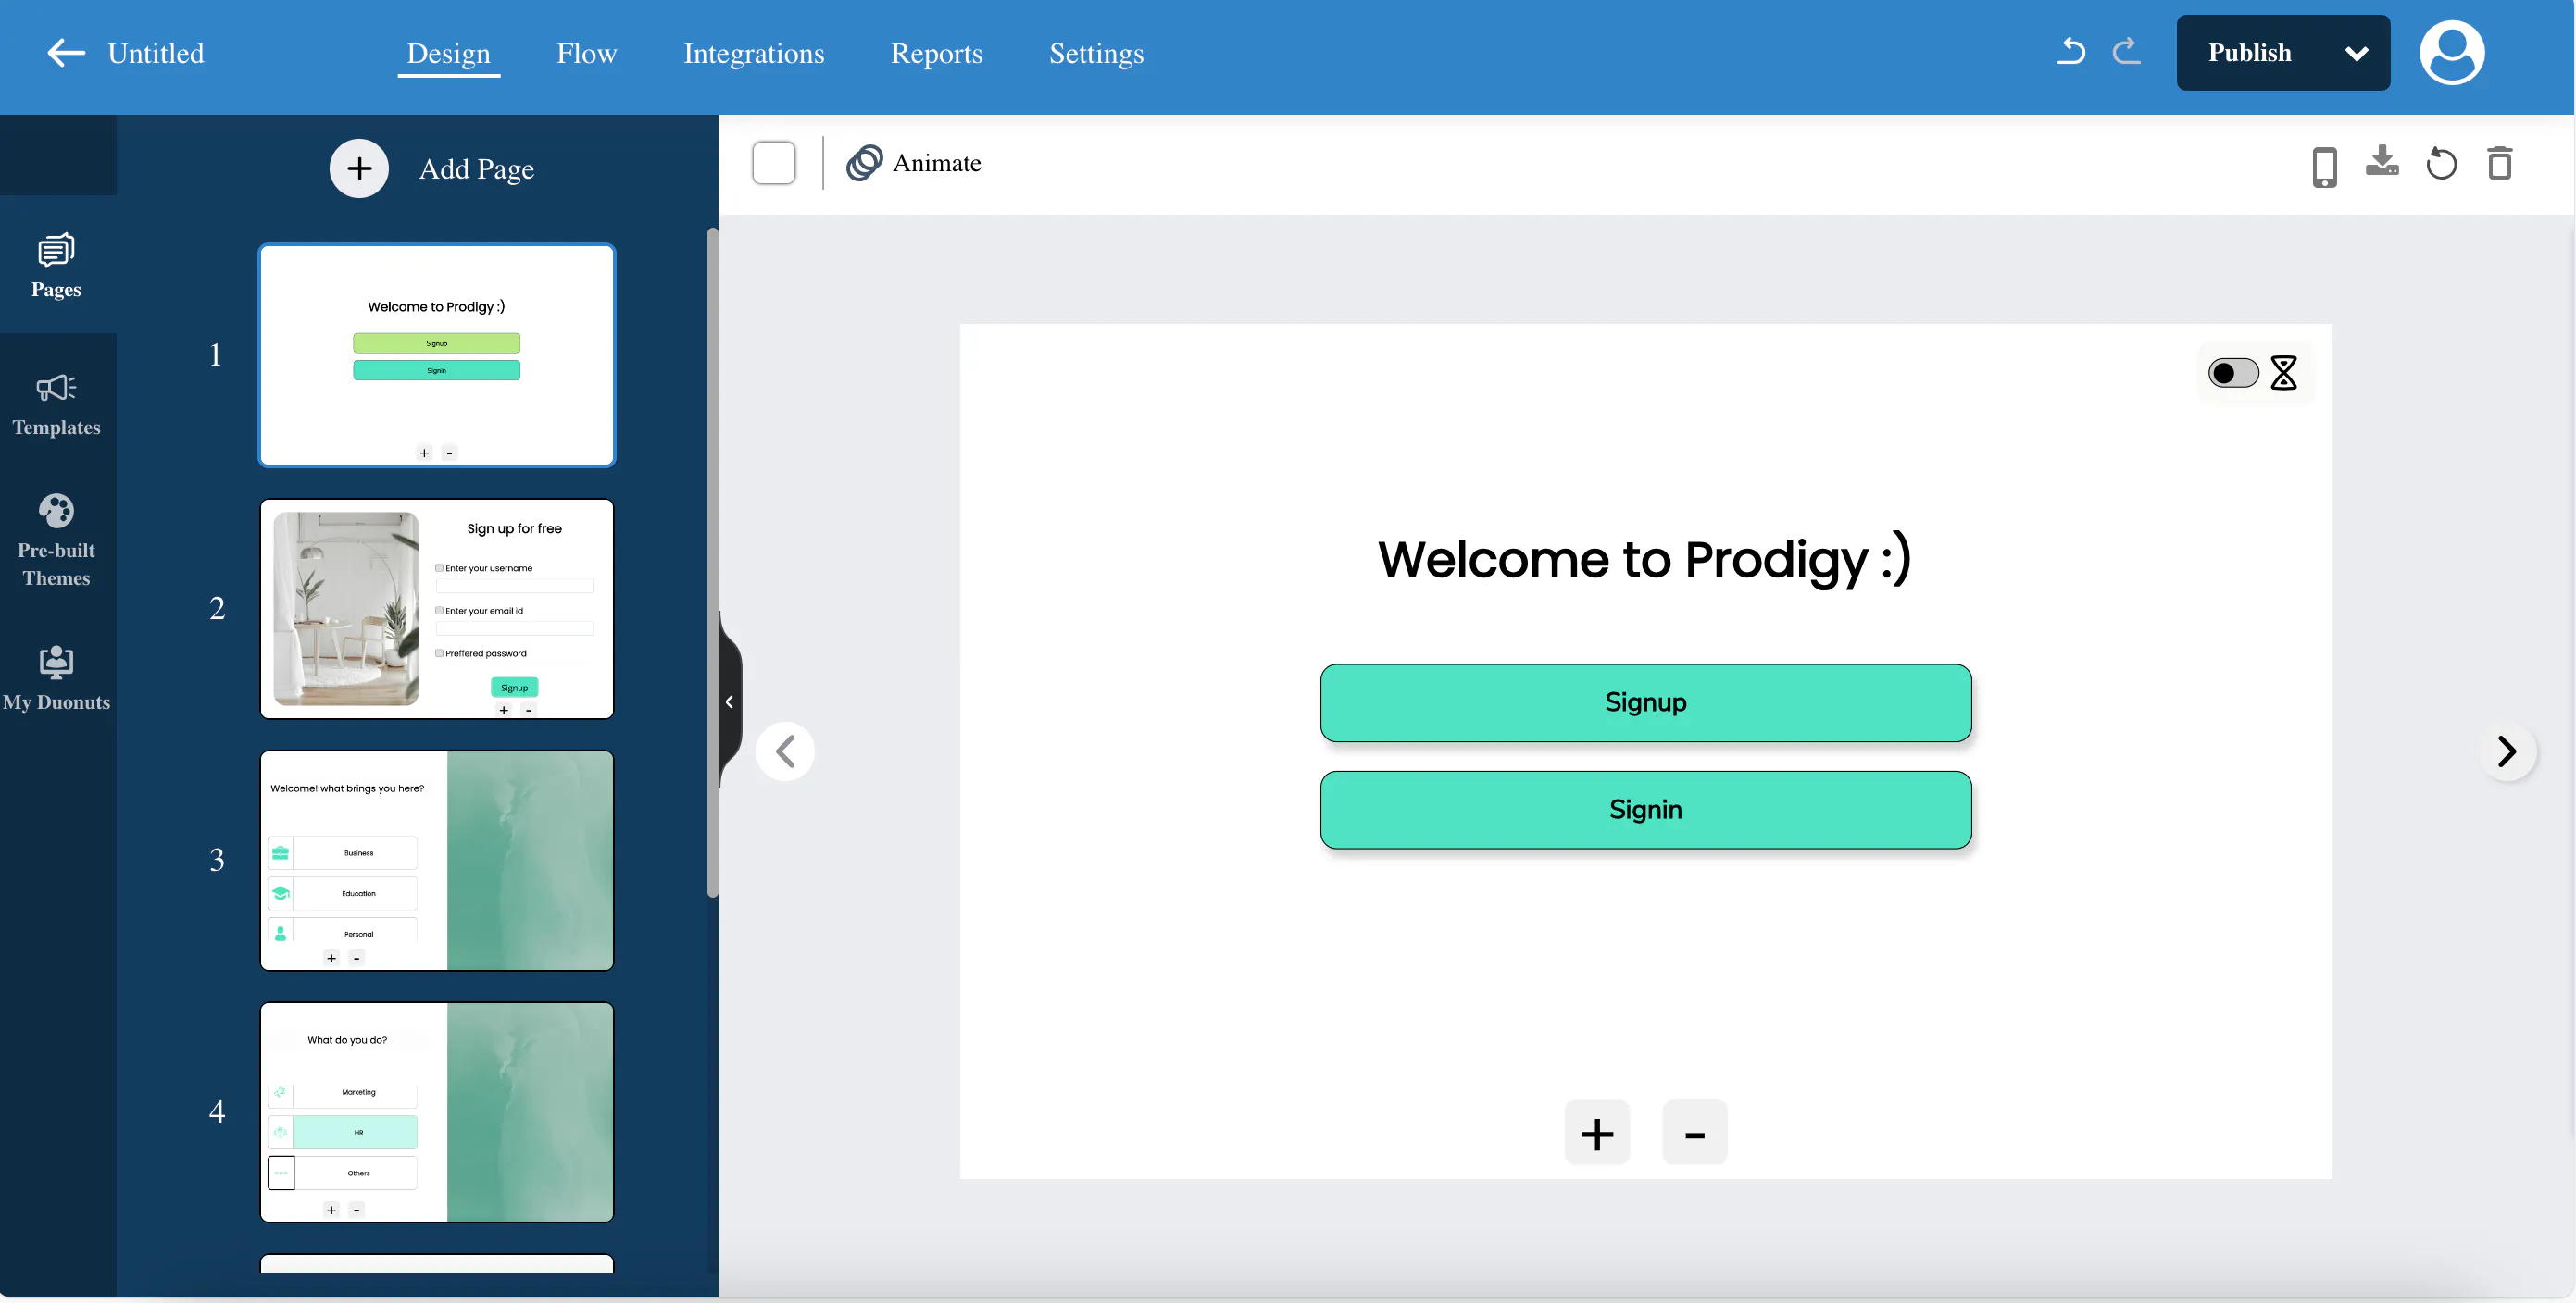Open the Settings tab
Image resolution: width=2576 pixels, height=1303 pixels.
1096,53
